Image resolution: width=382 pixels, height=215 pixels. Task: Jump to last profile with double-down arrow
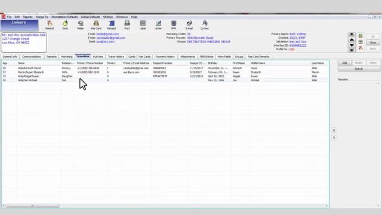[x=352, y=50]
